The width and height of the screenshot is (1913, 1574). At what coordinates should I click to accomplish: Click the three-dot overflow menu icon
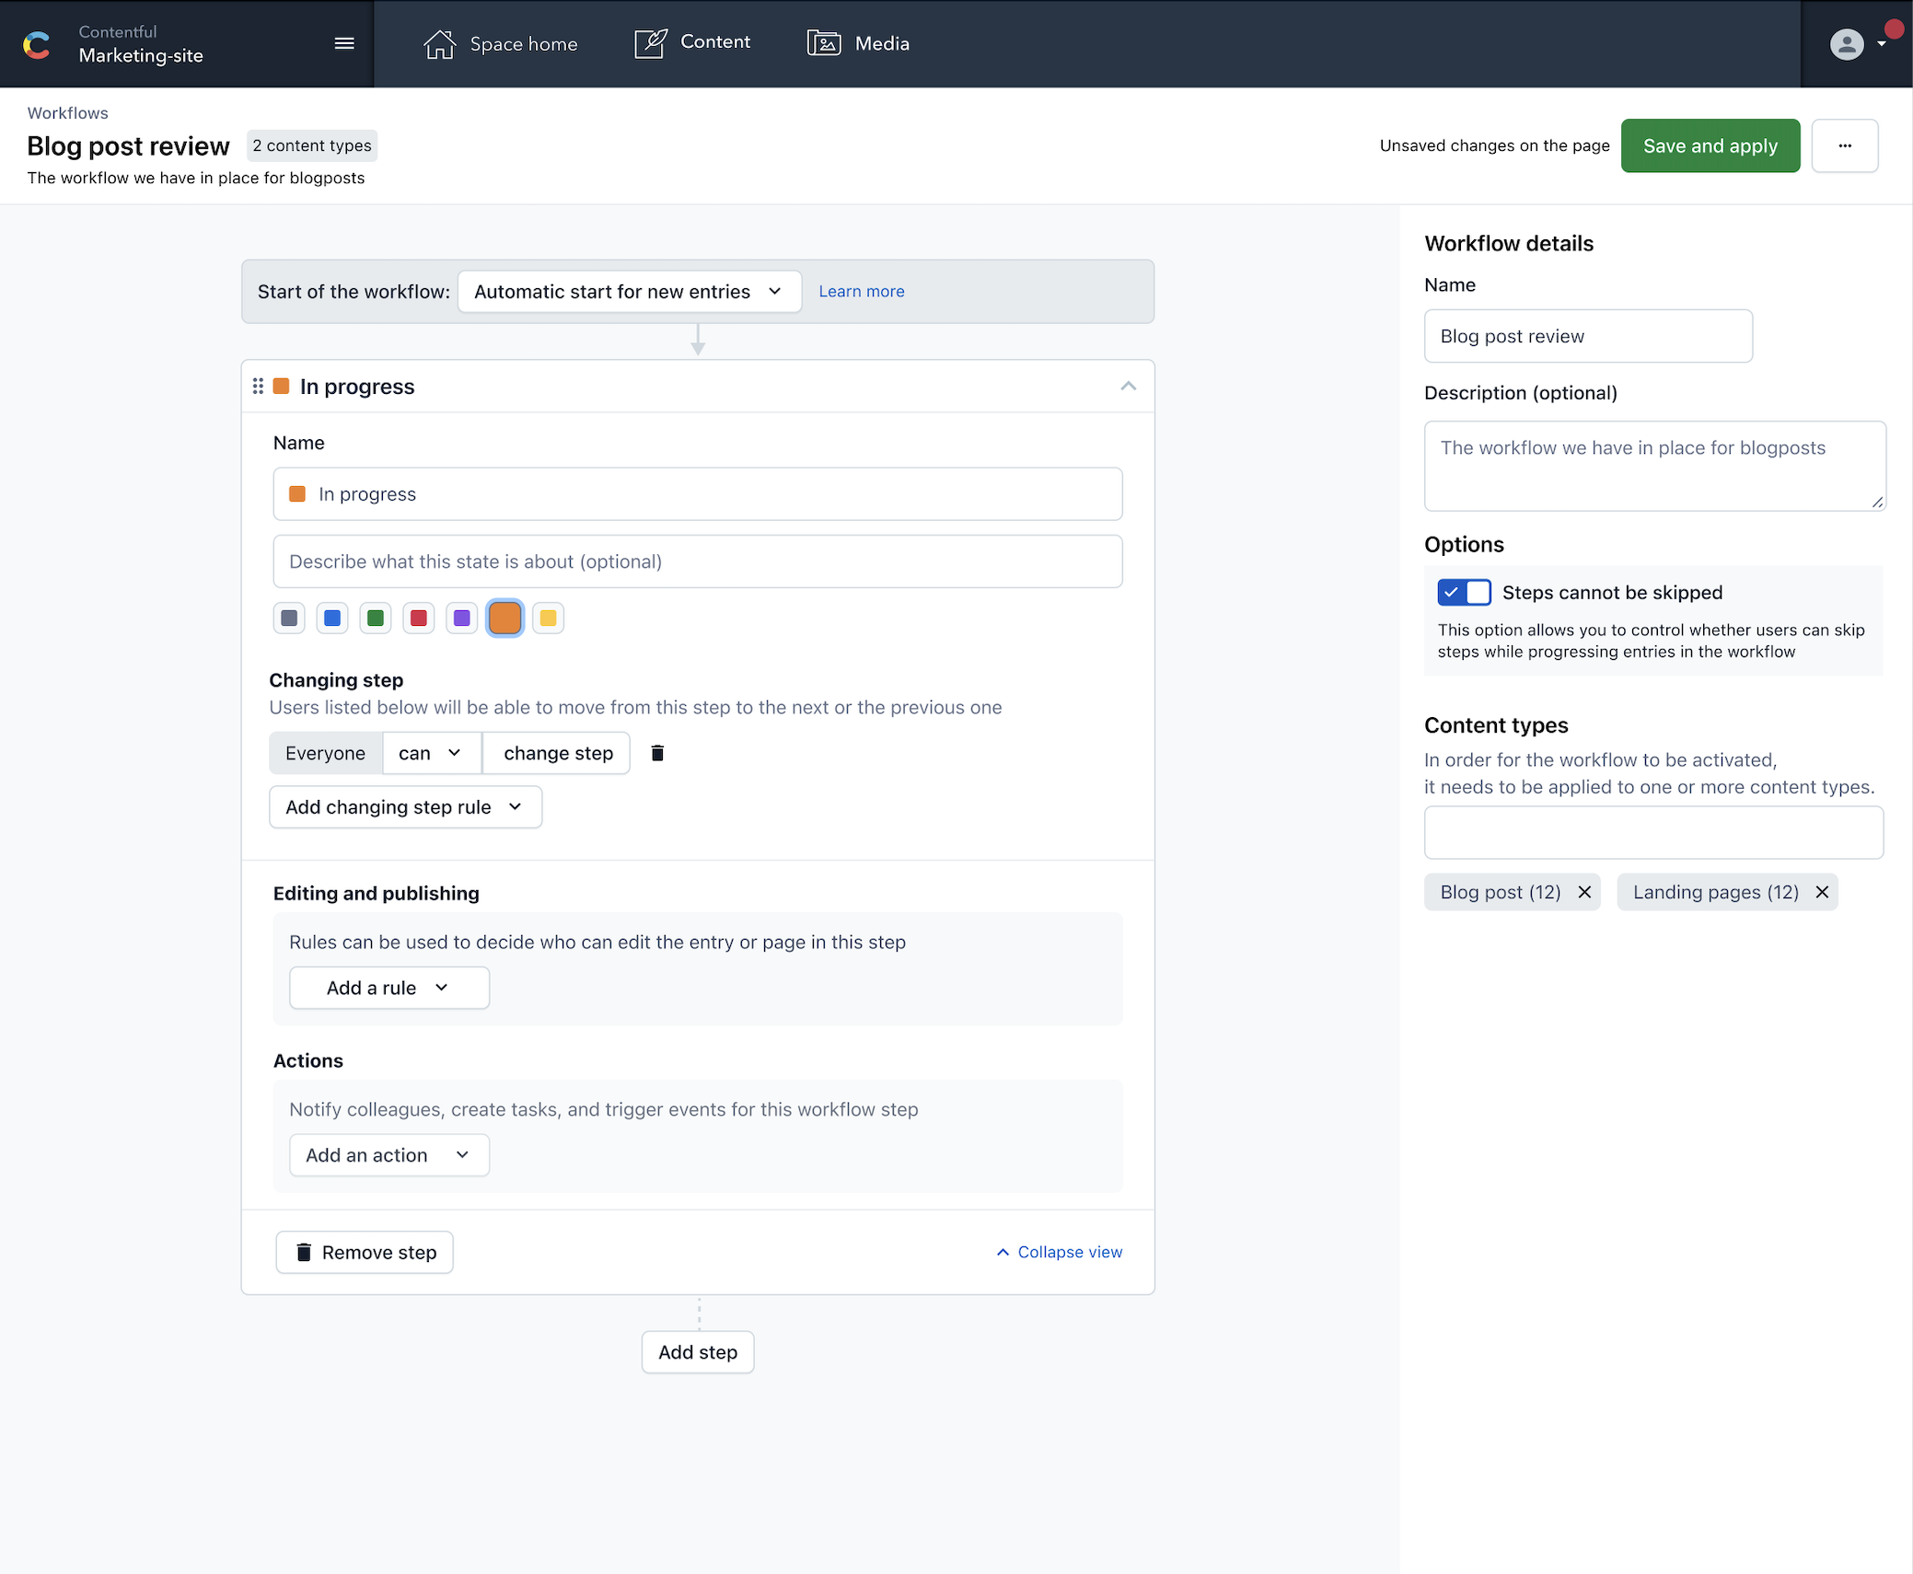(1845, 145)
